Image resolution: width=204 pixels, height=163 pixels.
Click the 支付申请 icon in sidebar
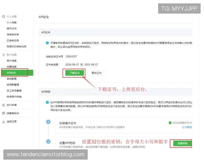[x=4, y=105]
